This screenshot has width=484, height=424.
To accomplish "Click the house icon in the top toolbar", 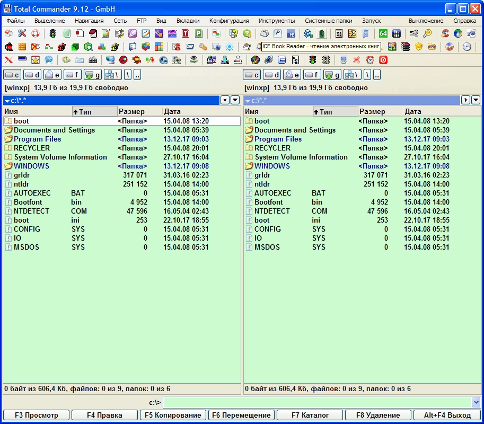I will (8, 33).
